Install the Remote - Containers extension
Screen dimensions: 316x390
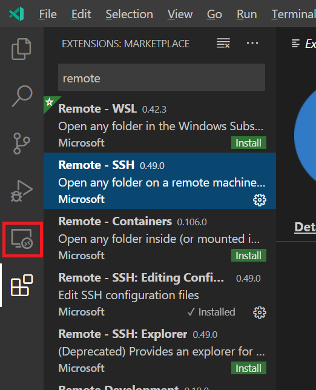249,256
